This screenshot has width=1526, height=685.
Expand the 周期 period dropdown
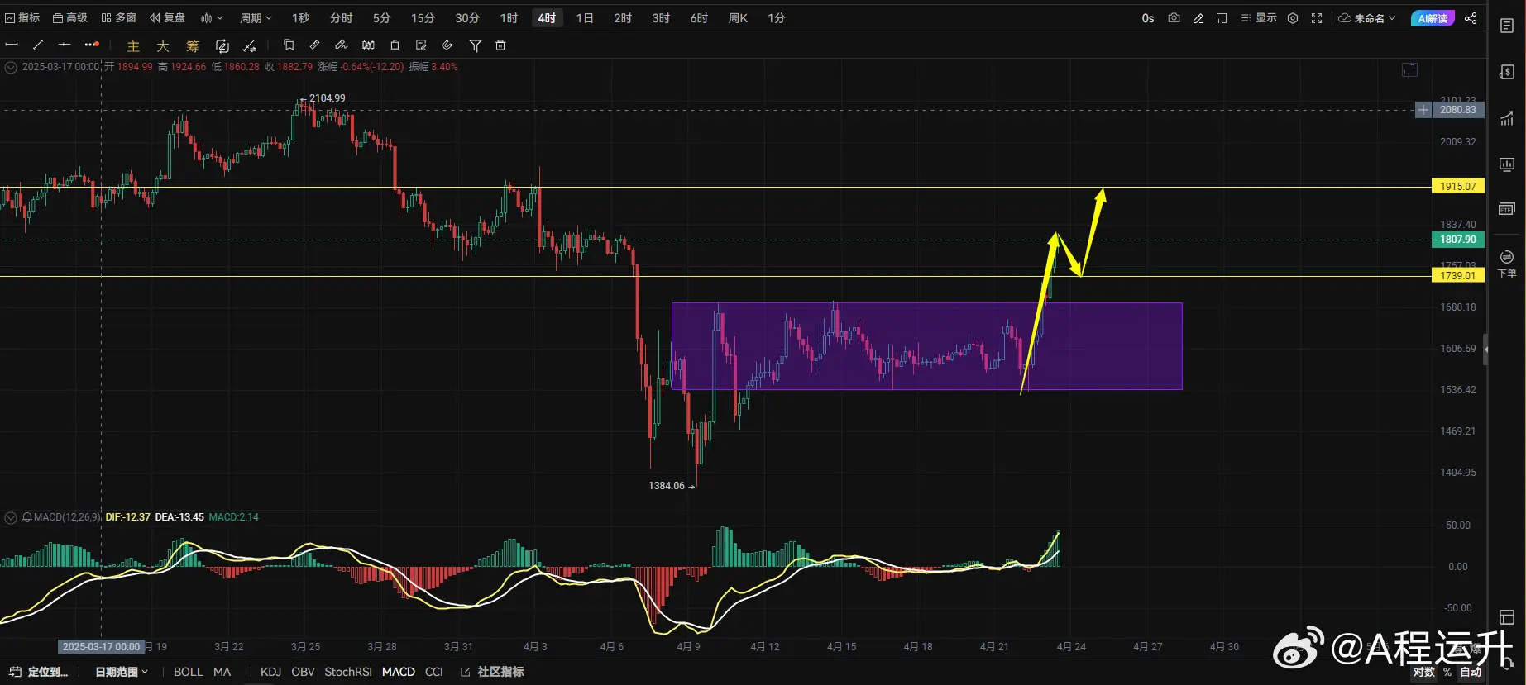click(x=256, y=18)
